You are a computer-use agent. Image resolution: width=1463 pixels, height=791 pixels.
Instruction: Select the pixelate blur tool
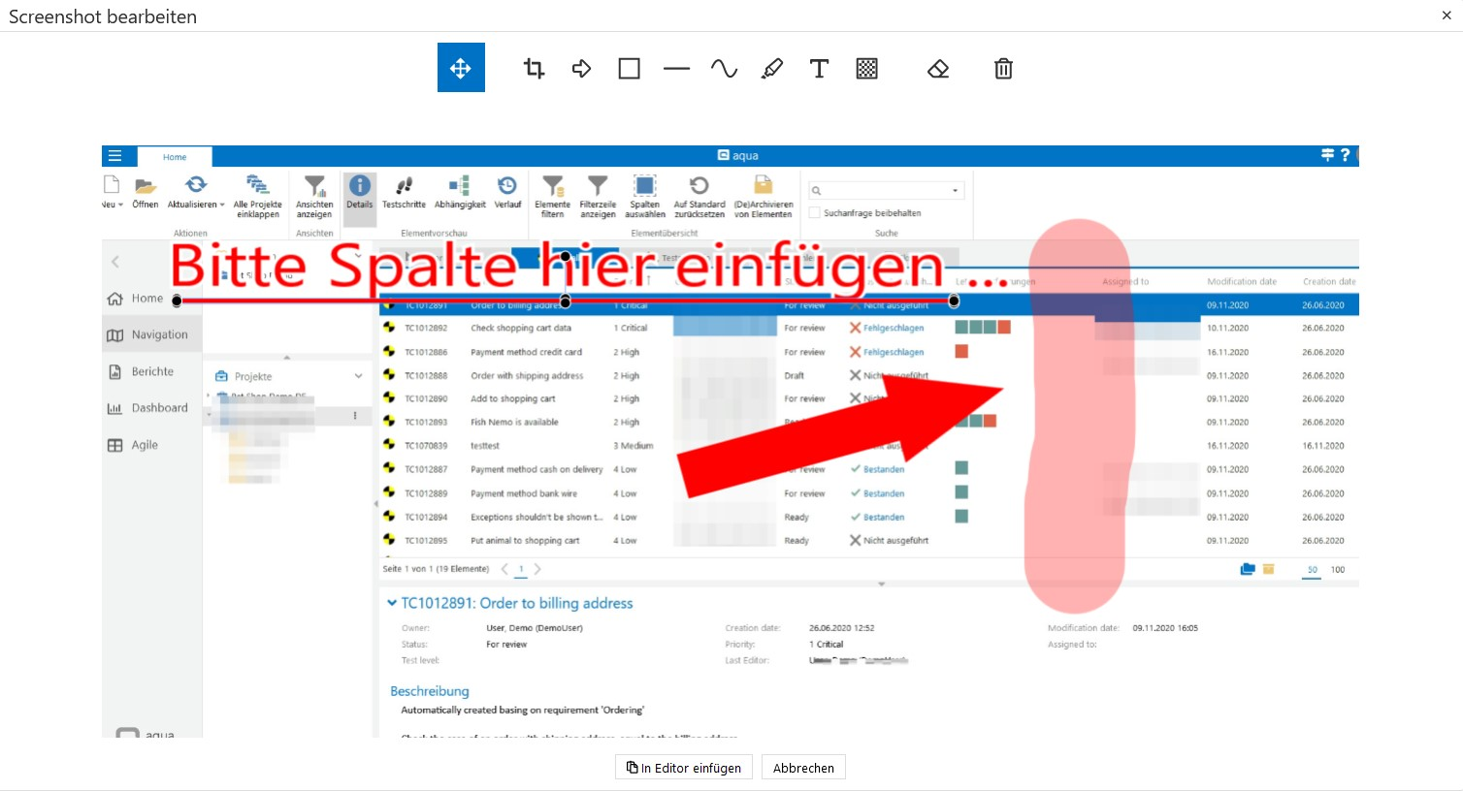tap(866, 68)
